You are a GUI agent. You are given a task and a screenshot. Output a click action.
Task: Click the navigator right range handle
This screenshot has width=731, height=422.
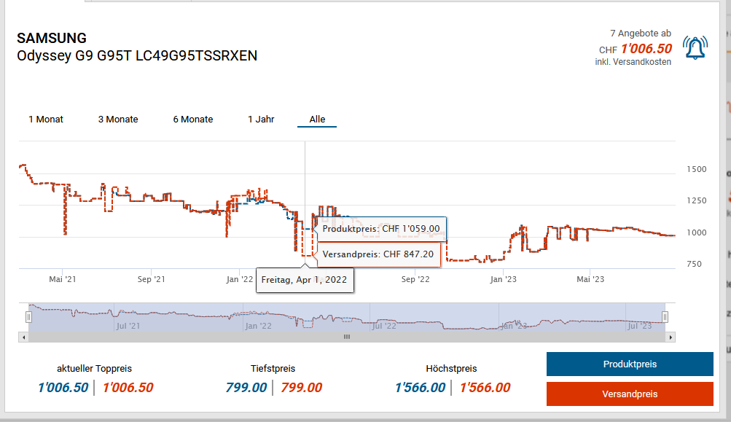(x=665, y=317)
